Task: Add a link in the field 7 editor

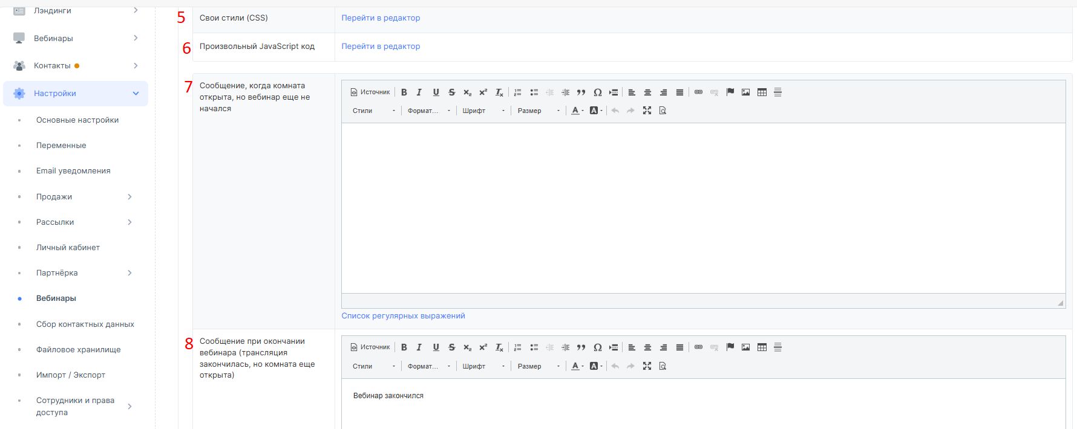Action: click(698, 92)
